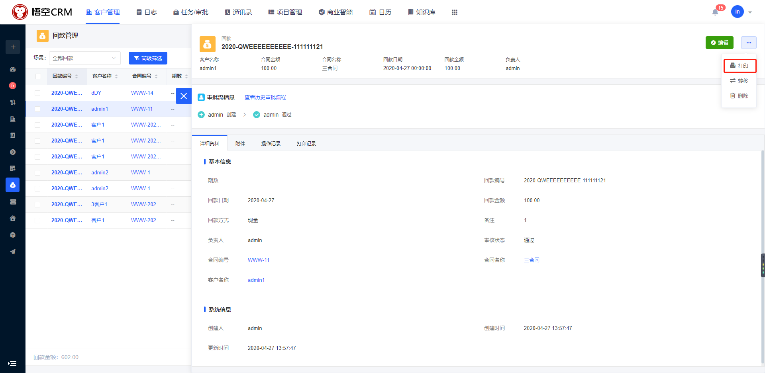Open the sidebar item with red badge 5
The image size is (765, 373).
pyautogui.click(x=13, y=86)
